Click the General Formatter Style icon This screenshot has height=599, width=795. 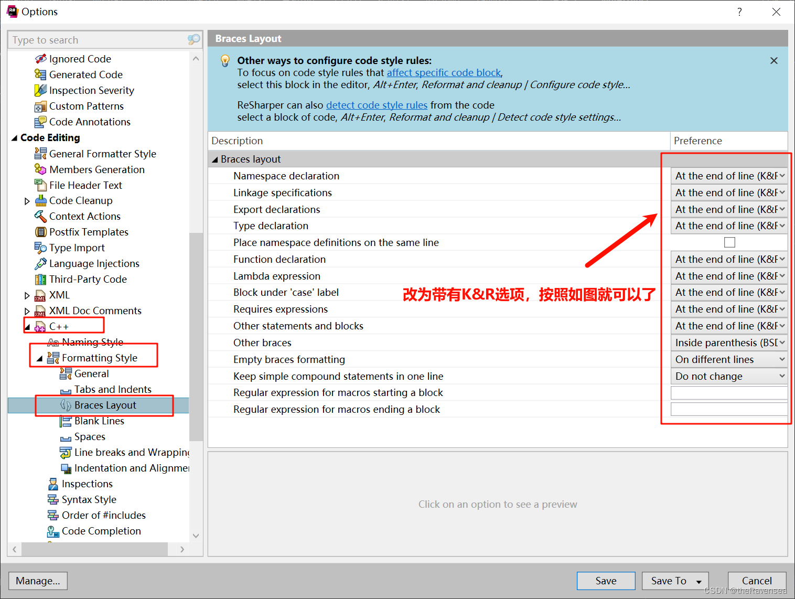40,154
